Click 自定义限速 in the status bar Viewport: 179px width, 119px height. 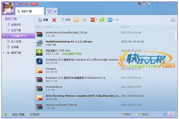click(18, 114)
